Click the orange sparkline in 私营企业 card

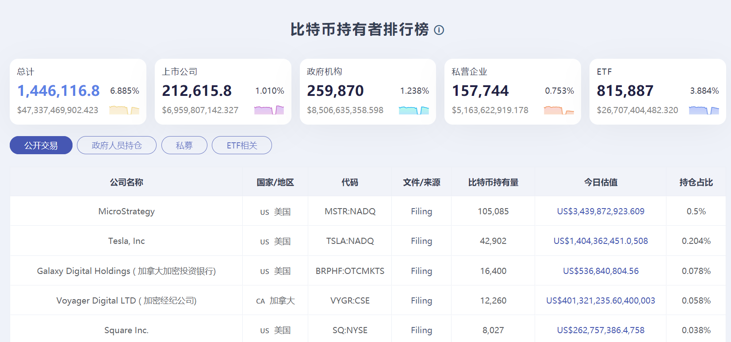pos(559,110)
